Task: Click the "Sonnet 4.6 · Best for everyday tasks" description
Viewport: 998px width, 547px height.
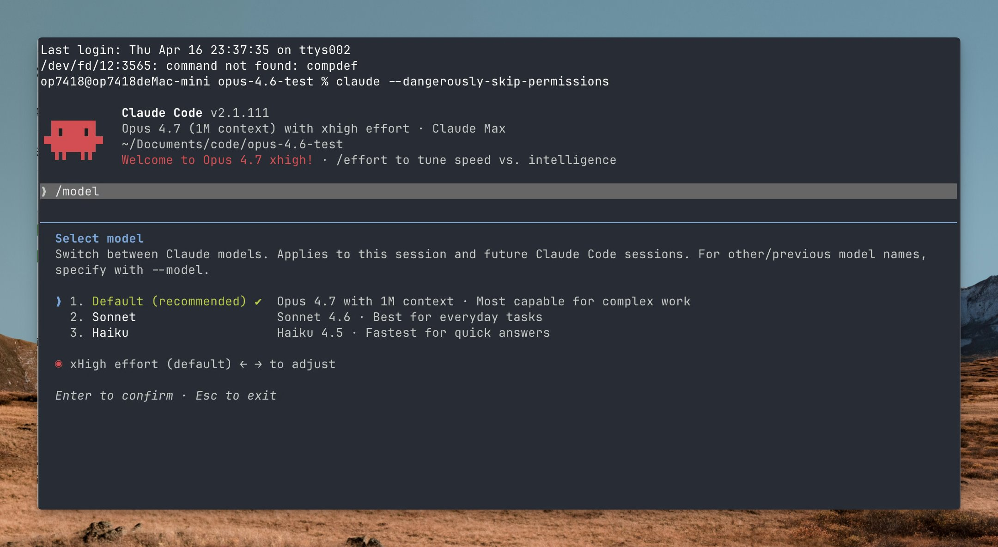Action: (409, 317)
